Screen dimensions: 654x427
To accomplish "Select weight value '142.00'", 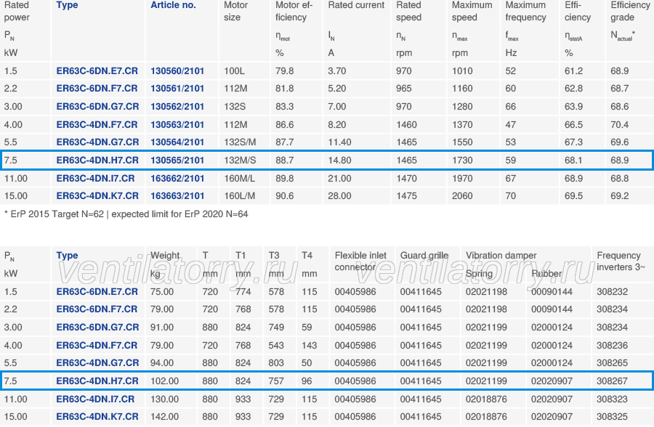I will tap(164, 417).
